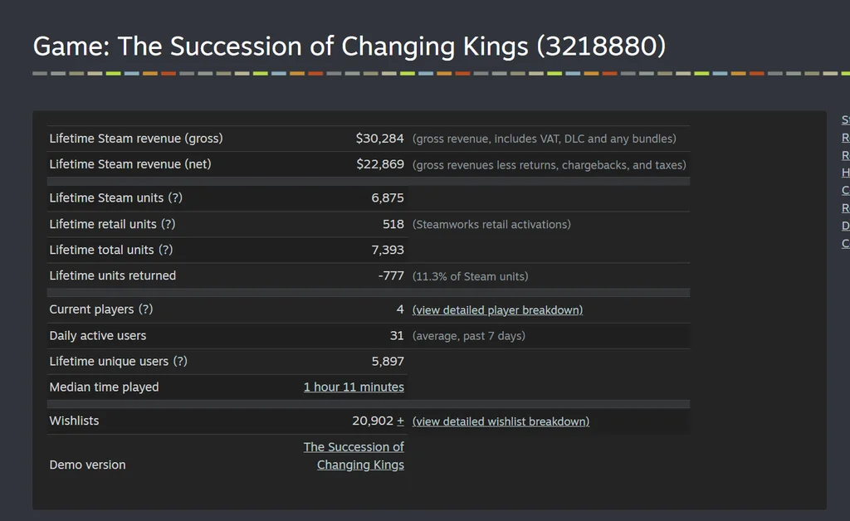Click the game title heading with app ID 3218880

[349, 46]
